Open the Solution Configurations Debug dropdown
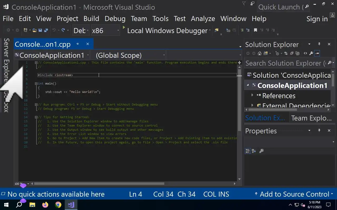This screenshot has height=210, width=337. [81, 31]
